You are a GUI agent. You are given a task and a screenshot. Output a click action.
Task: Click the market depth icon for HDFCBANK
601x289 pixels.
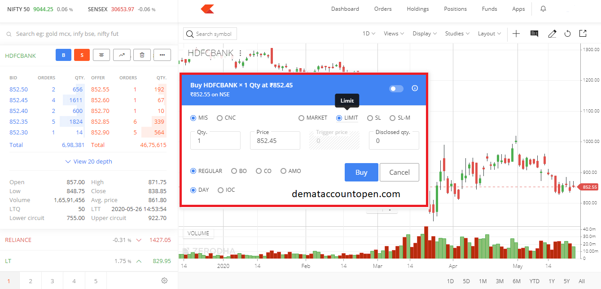[101, 55]
